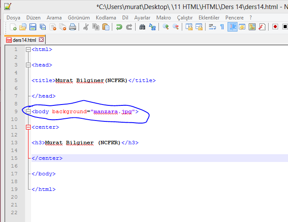Image resolution: width=288 pixels, height=222 pixels.
Task: Open Find with the binoculars icon
Action: (142, 27)
